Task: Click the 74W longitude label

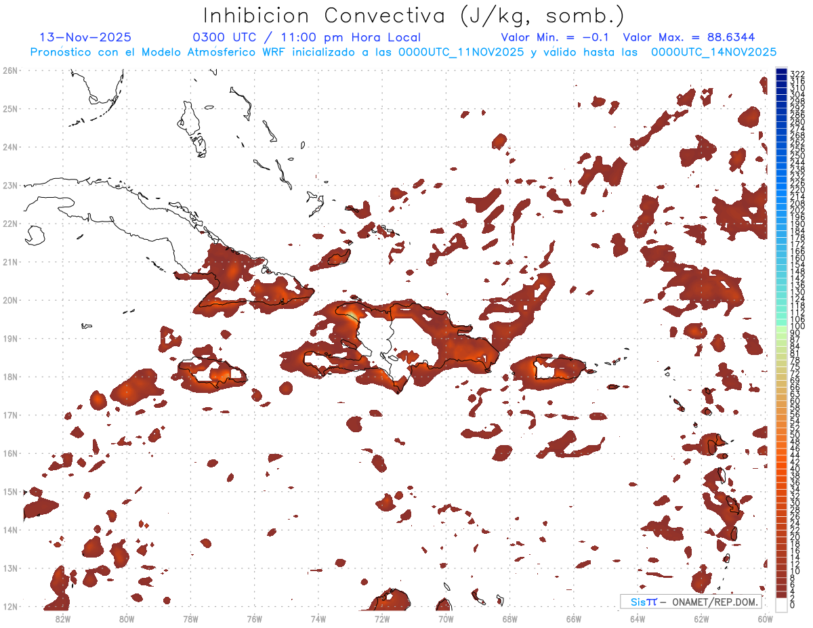Action: click(318, 619)
